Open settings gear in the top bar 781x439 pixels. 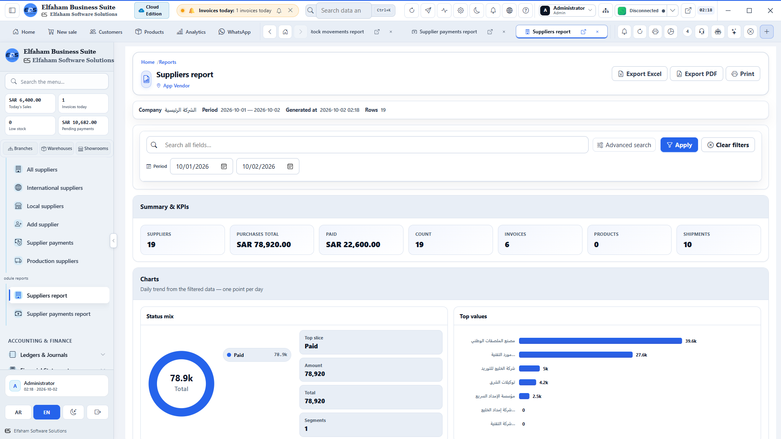tap(460, 11)
